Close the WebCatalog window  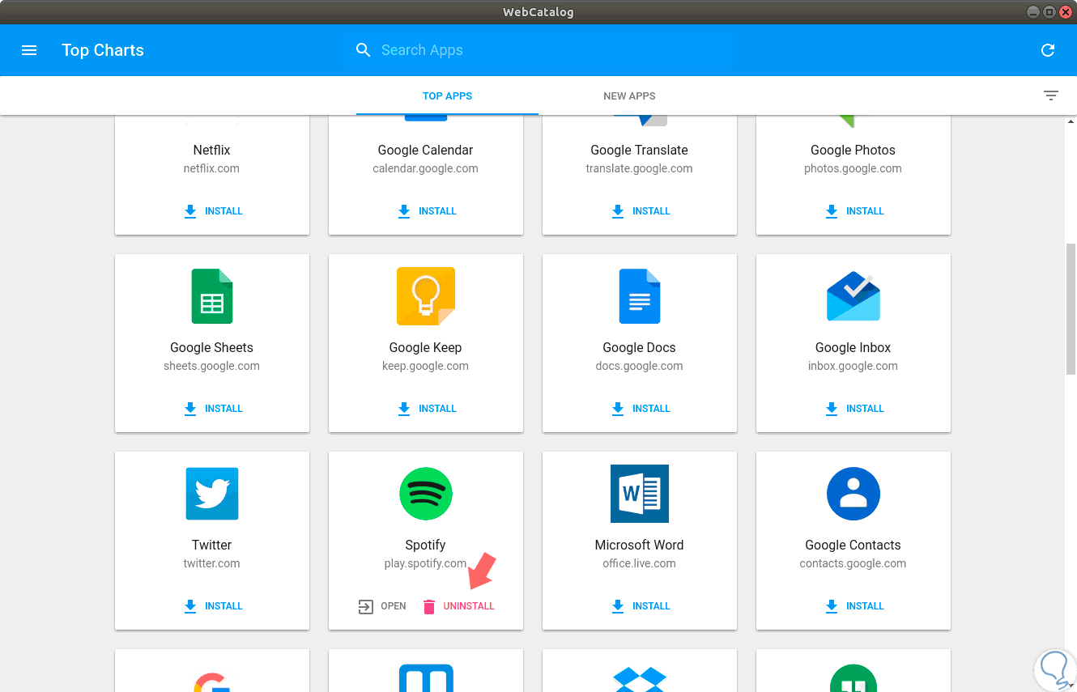pyautogui.click(x=1065, y=12)
